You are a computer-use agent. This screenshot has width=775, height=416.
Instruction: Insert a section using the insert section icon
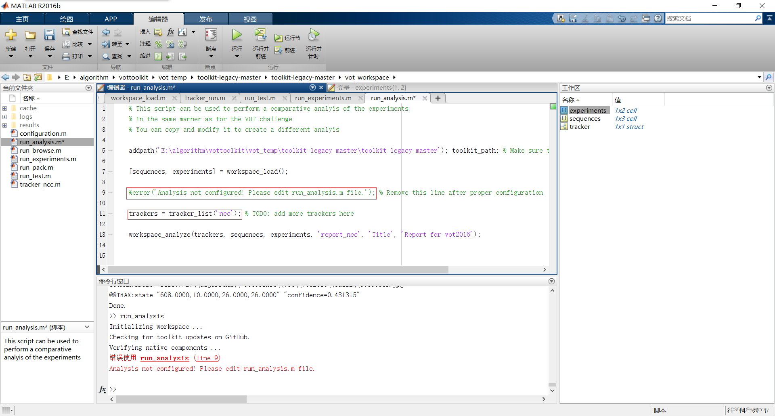click(158, 32)
